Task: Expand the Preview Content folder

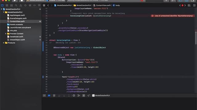Action: (6, 34)
